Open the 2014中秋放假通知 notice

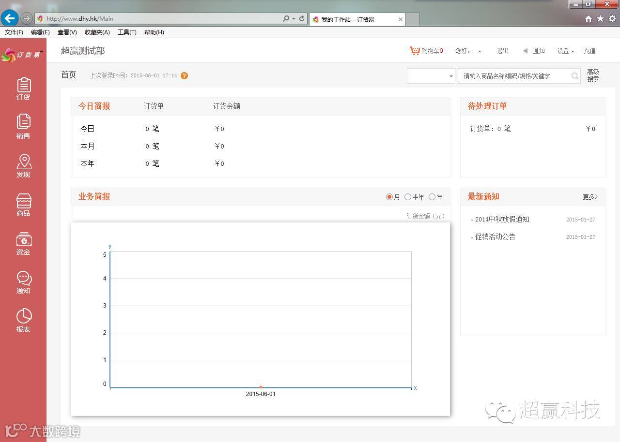coord(502,219)
